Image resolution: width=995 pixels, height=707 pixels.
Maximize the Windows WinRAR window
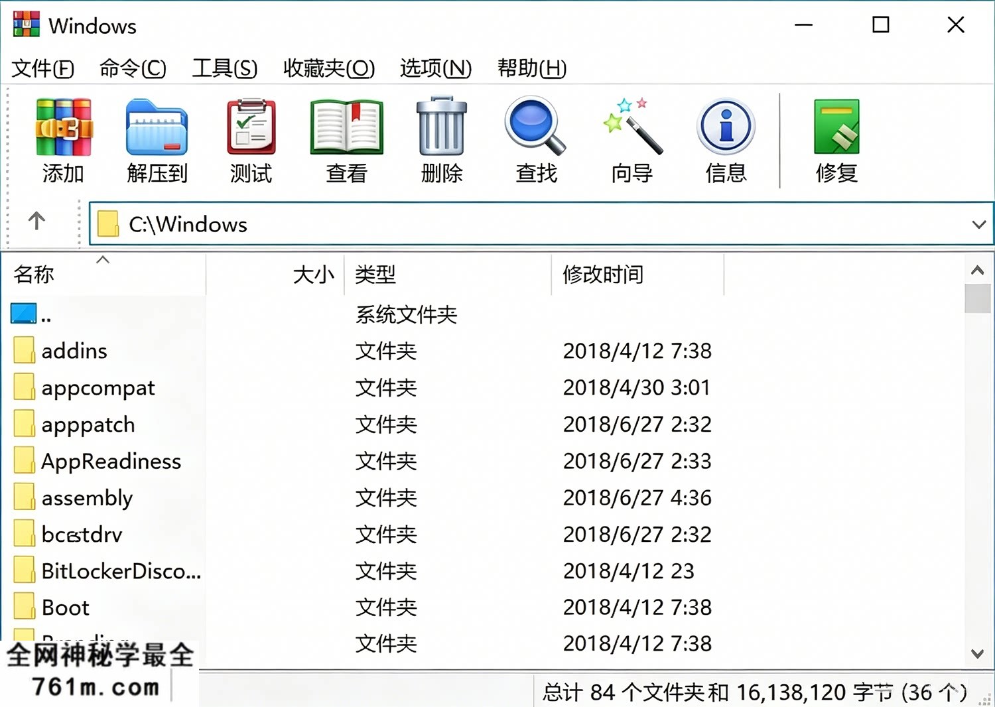point(881,25)
